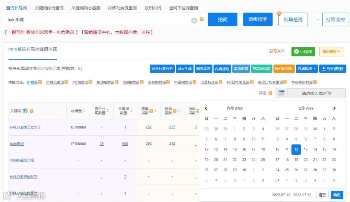Screen dimensions: 350x202
Task: Open f1halo系统介绍 keyword link
Action: pos(22,160)
